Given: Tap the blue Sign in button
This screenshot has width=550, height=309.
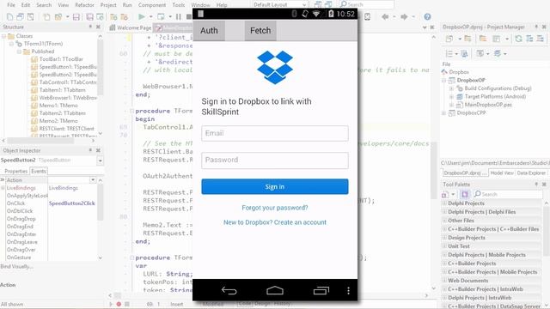Looking at the screenshot, I should [275, 187].
